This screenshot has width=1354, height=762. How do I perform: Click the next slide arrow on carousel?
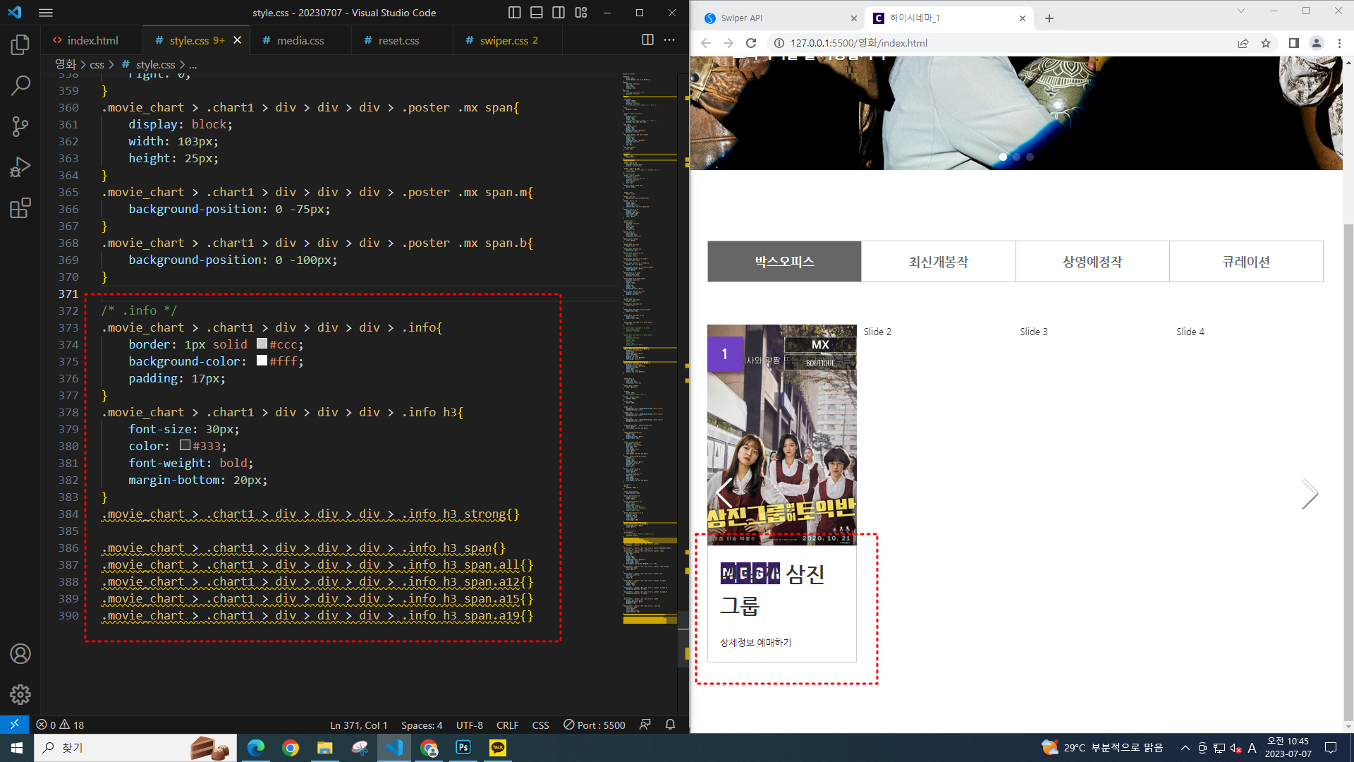click(x=1309, y=493)
